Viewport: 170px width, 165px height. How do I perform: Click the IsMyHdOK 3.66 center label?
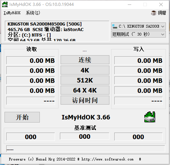[86, 117]
